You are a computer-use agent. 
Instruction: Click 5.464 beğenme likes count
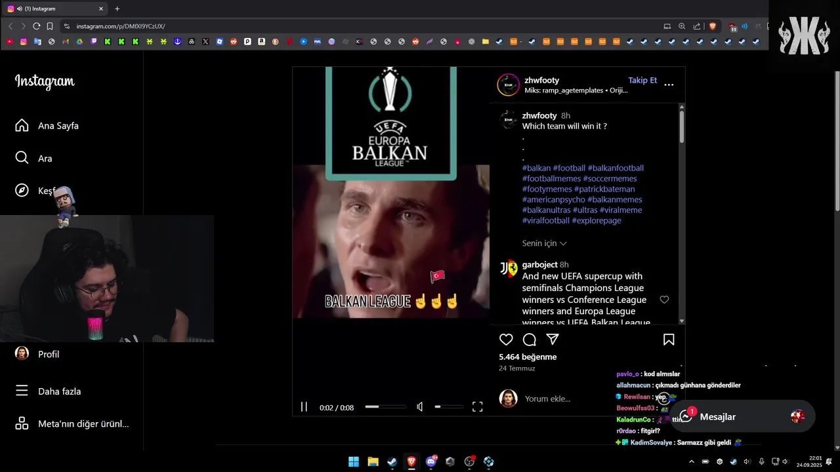coord(528,357)
